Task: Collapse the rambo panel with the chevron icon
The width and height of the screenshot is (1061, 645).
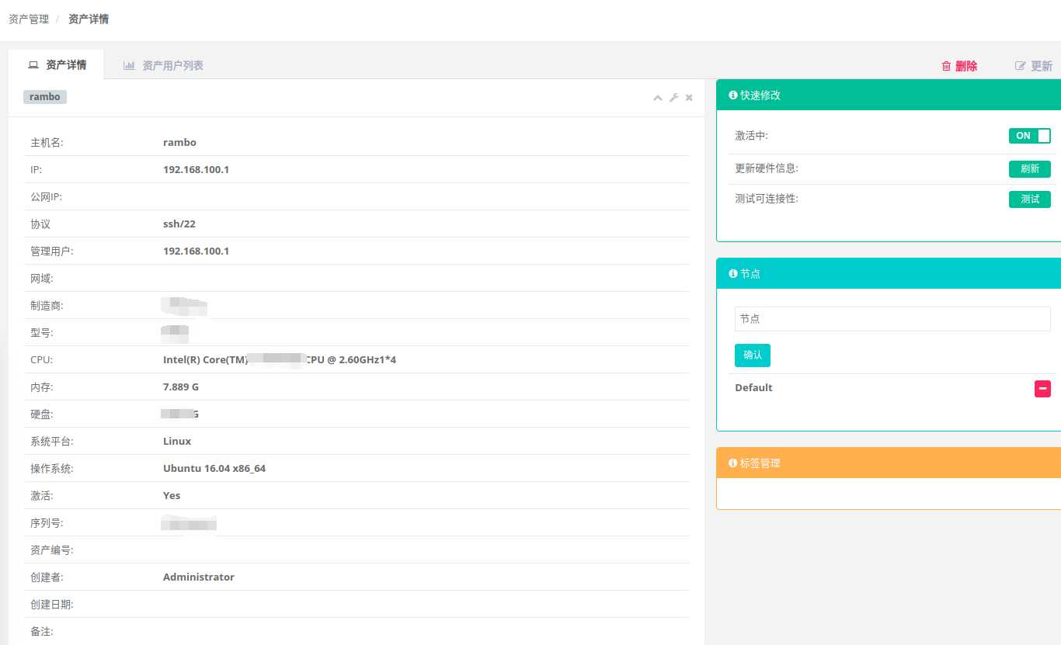Action: point(658,98)
